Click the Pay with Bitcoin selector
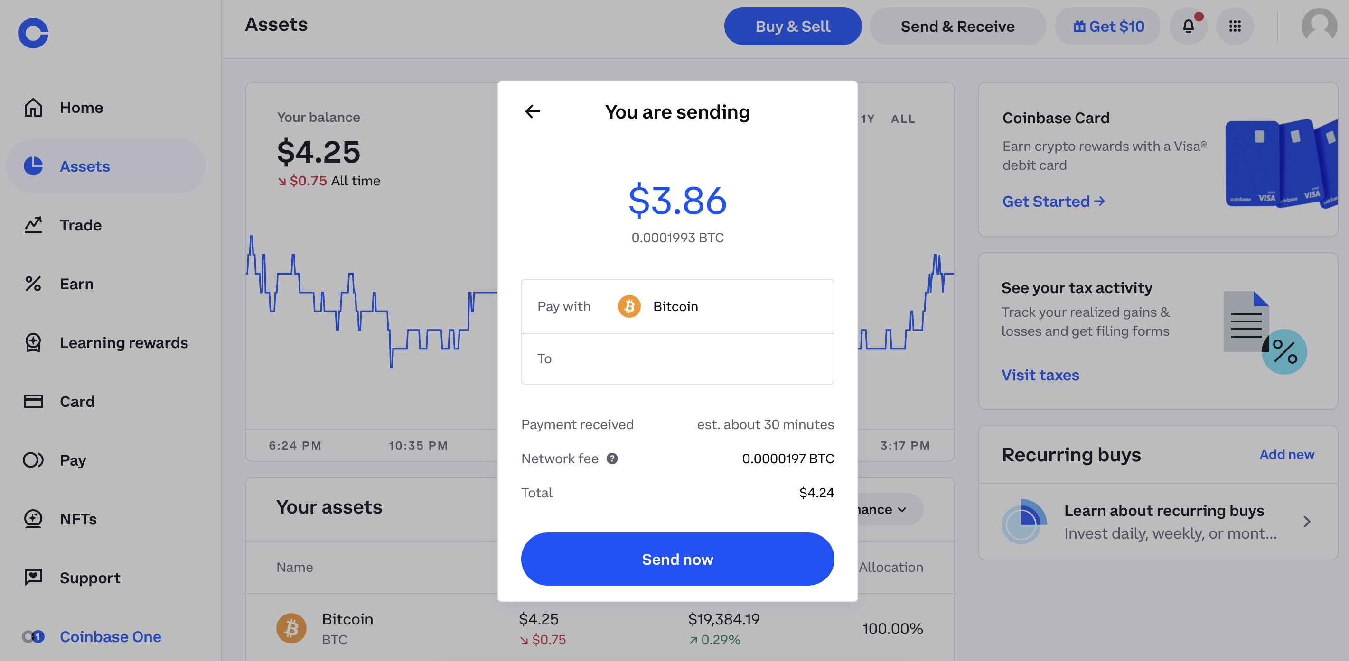 coord(677,306)
